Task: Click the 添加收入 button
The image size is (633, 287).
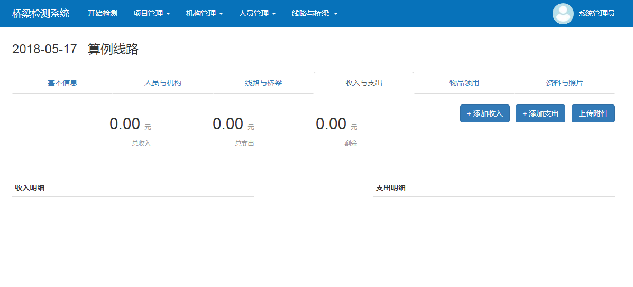Action: (484, 113)
